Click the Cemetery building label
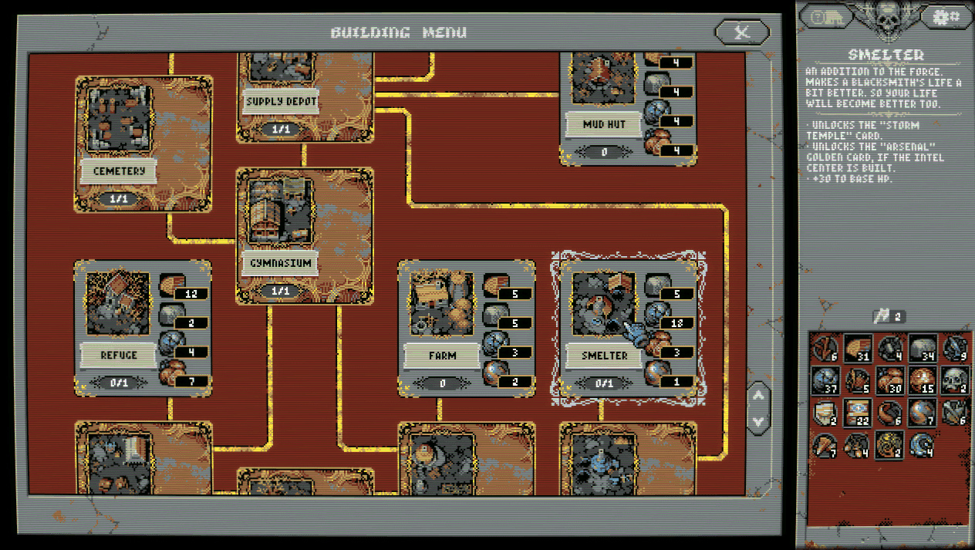The image size is (975, 550). [x=119, y=171]
